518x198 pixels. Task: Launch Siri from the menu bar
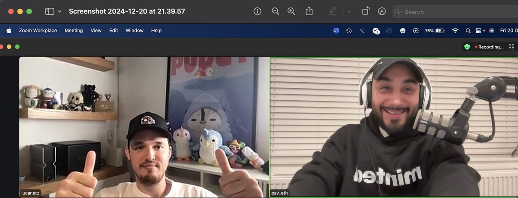pos(492,31)
